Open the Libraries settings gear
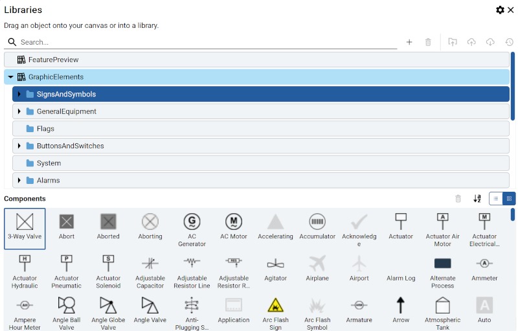Screen dimensions: 518x331 (500, 10)
